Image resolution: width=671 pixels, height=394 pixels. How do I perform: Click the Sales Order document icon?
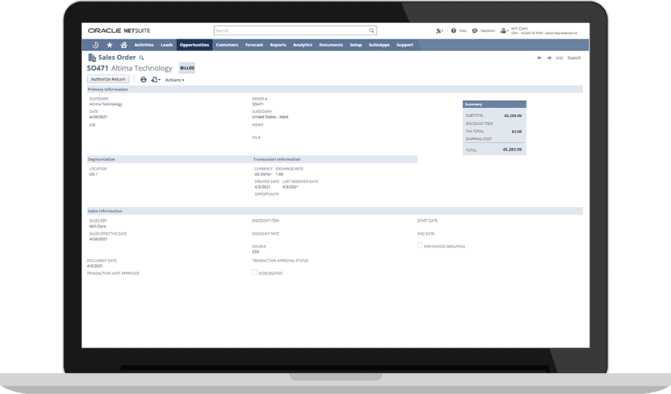92,57
